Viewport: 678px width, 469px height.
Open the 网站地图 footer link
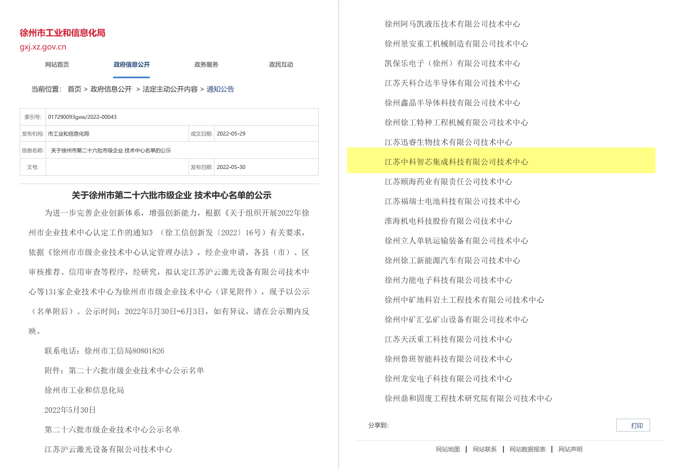click(448, 449)
